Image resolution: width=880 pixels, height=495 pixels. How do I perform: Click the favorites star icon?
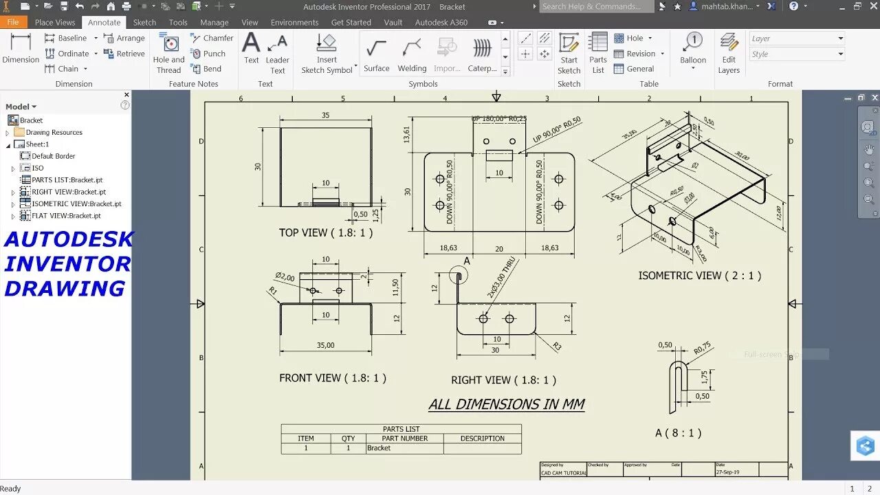click(x=677, y=6)
